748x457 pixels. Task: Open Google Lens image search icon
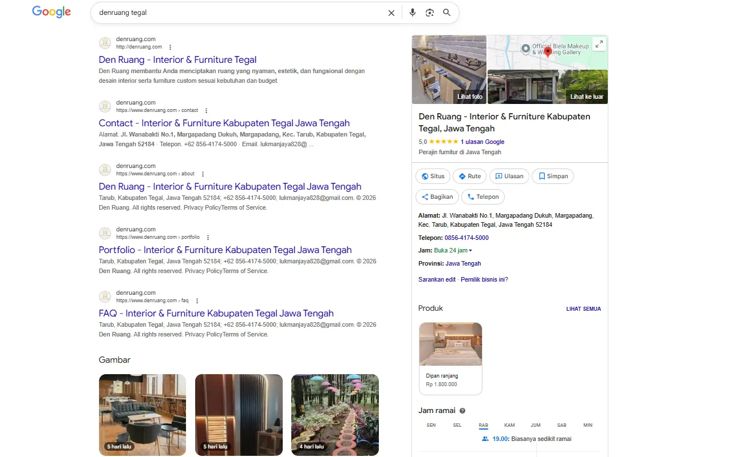[x=430, y=13]
